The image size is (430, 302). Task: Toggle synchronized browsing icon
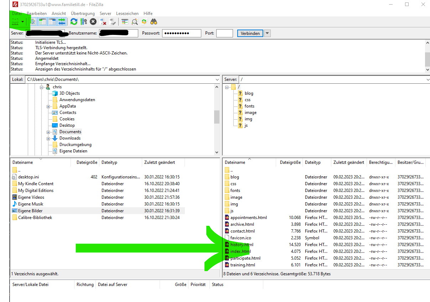144,22
